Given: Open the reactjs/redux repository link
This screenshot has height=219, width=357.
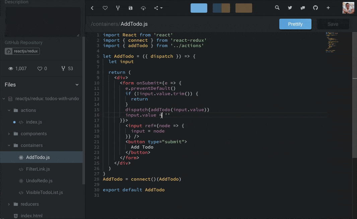Looking at the screenshot, I should pos(22,51).
